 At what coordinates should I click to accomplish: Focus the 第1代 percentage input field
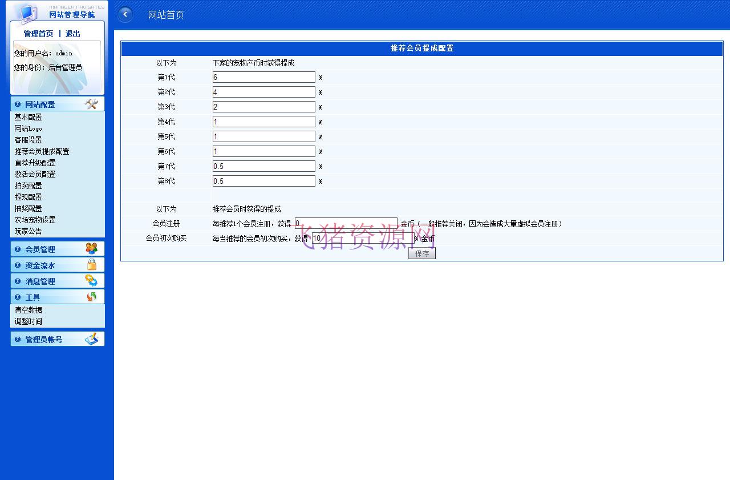tap(263, 77)
